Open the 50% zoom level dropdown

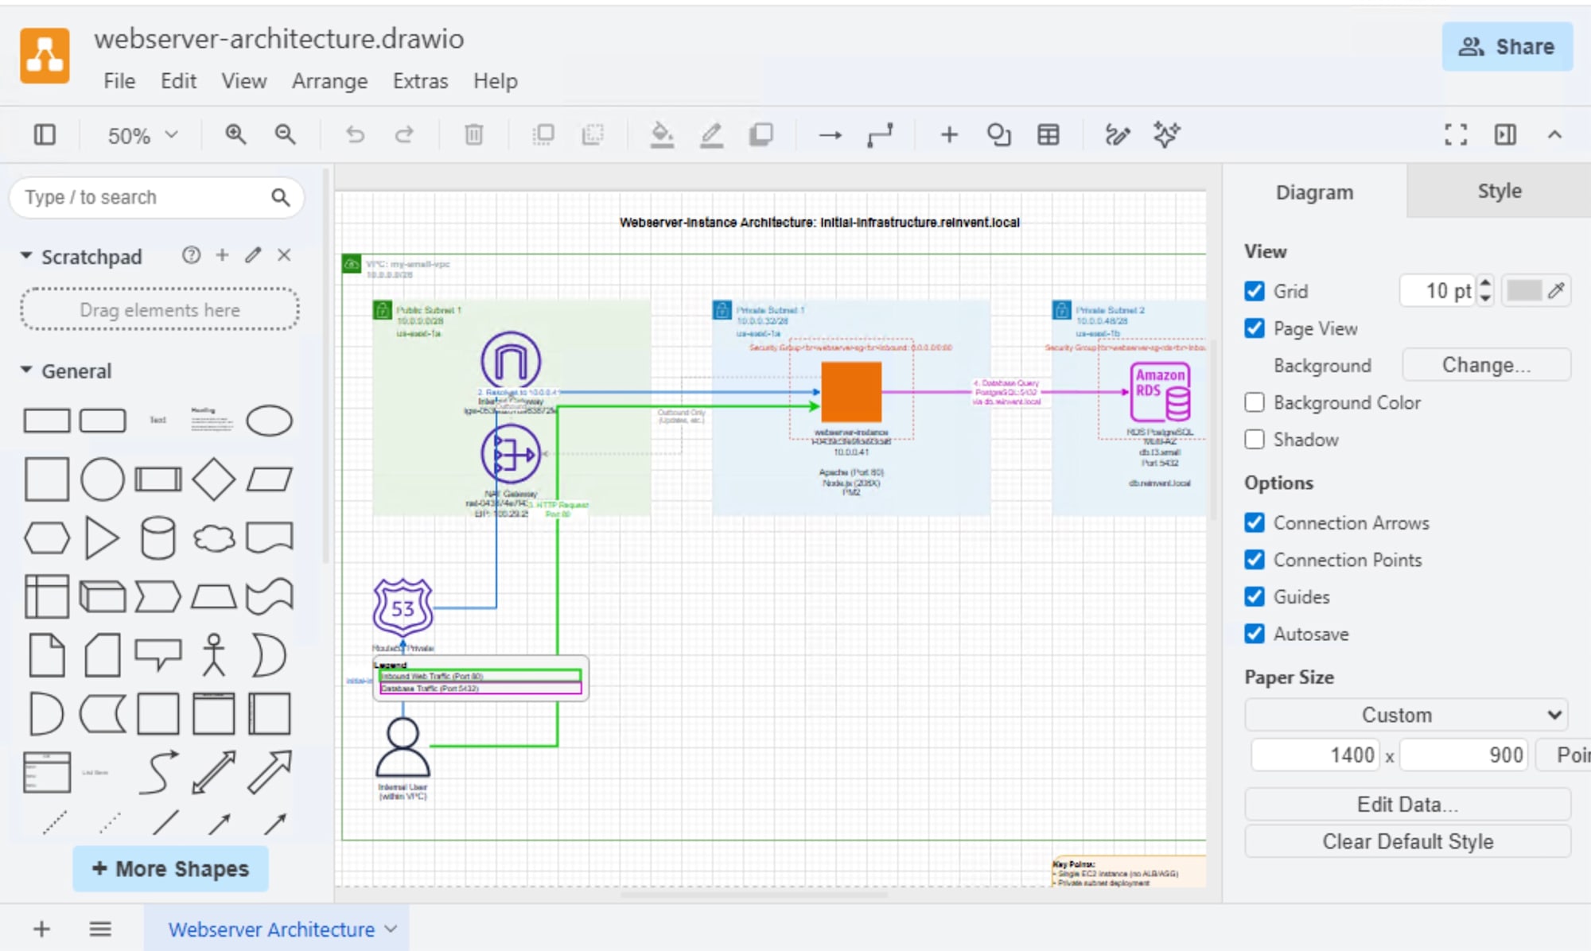pos(142,135)
